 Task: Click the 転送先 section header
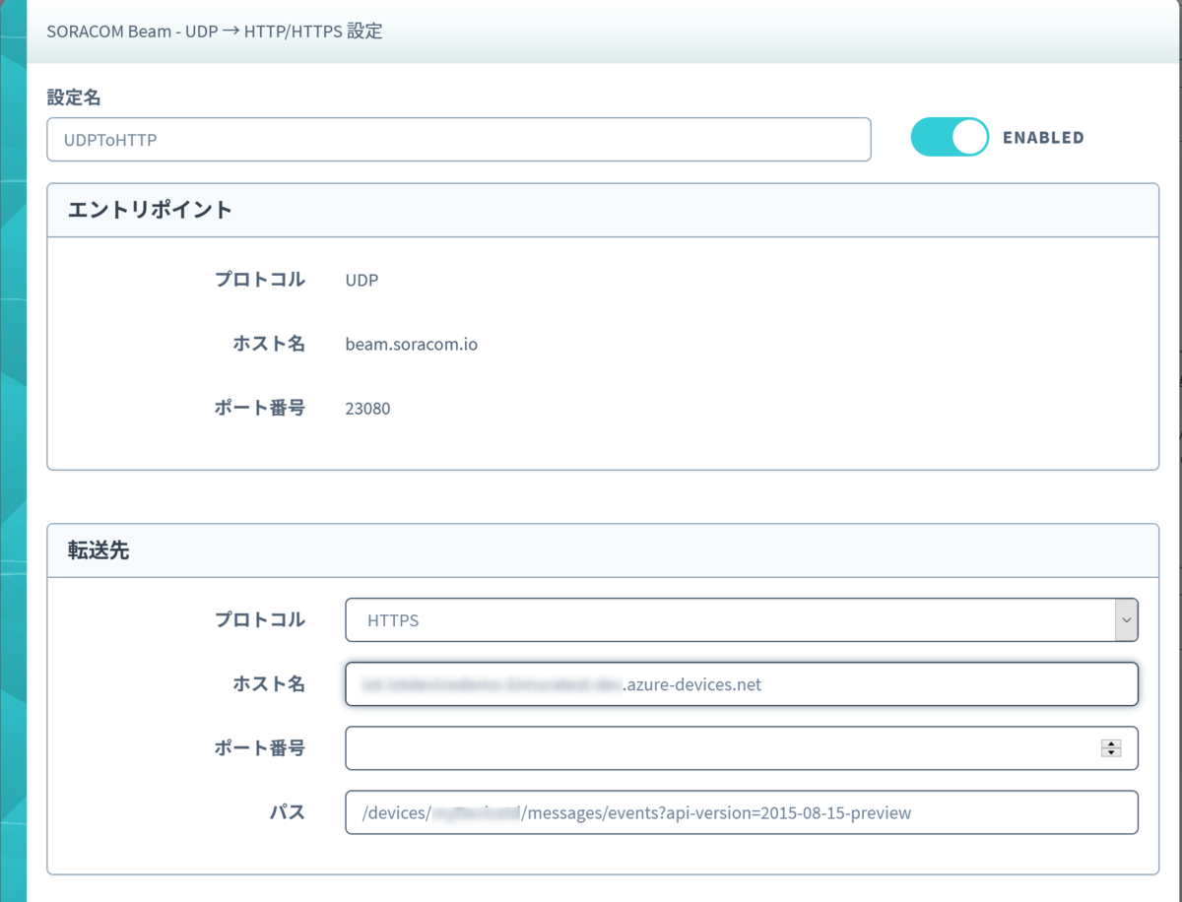(x=603, y=550)
